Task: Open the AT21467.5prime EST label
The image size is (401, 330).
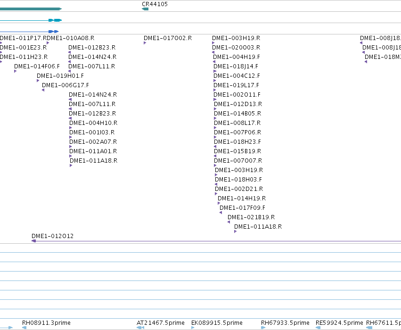Action: [x=161, y=323]
